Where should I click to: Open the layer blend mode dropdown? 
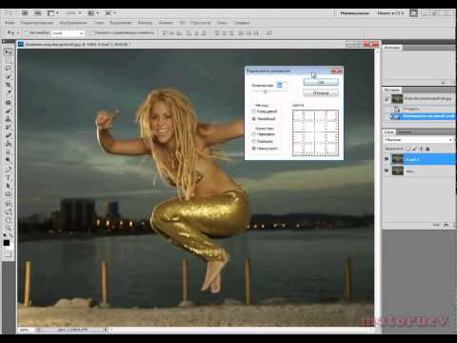(x=418, y=140)
